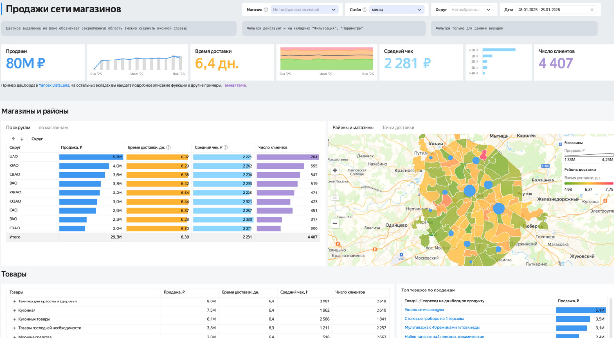Expand Техника для красоты и здоровья row
This screenshot has width=614, height=338.
click(x=15, y=302)
